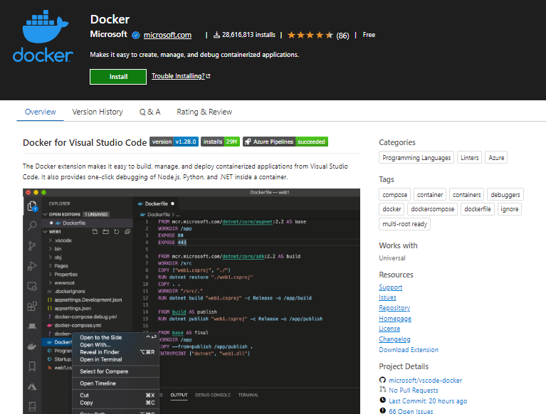Click the Collapse Folders icon in WEB1 header
The width and height of the screenshot is (546, 414).
(127, 232)
